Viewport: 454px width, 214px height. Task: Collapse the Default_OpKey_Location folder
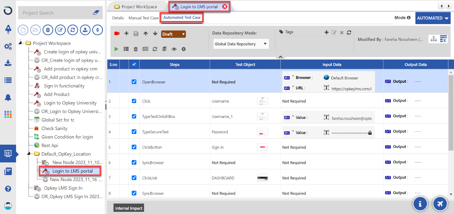click(x=29, y=154)
